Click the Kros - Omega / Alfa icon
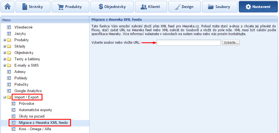 click(13, 129)
